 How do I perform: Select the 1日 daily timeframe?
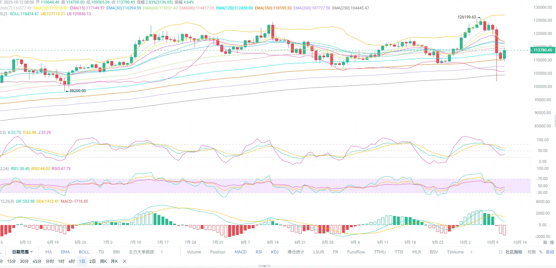(82, 261)
